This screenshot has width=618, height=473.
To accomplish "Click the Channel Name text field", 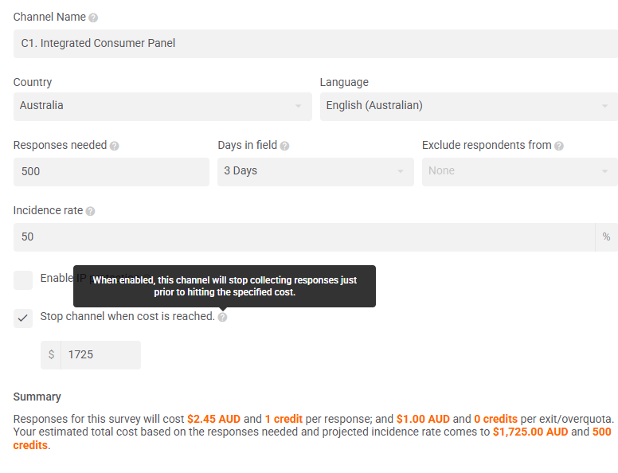I will [x=315, y=44].
